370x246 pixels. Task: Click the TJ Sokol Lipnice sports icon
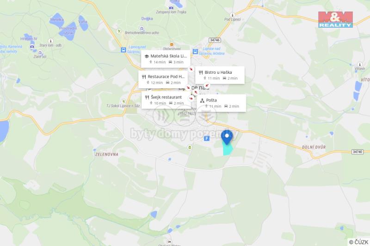123,102
